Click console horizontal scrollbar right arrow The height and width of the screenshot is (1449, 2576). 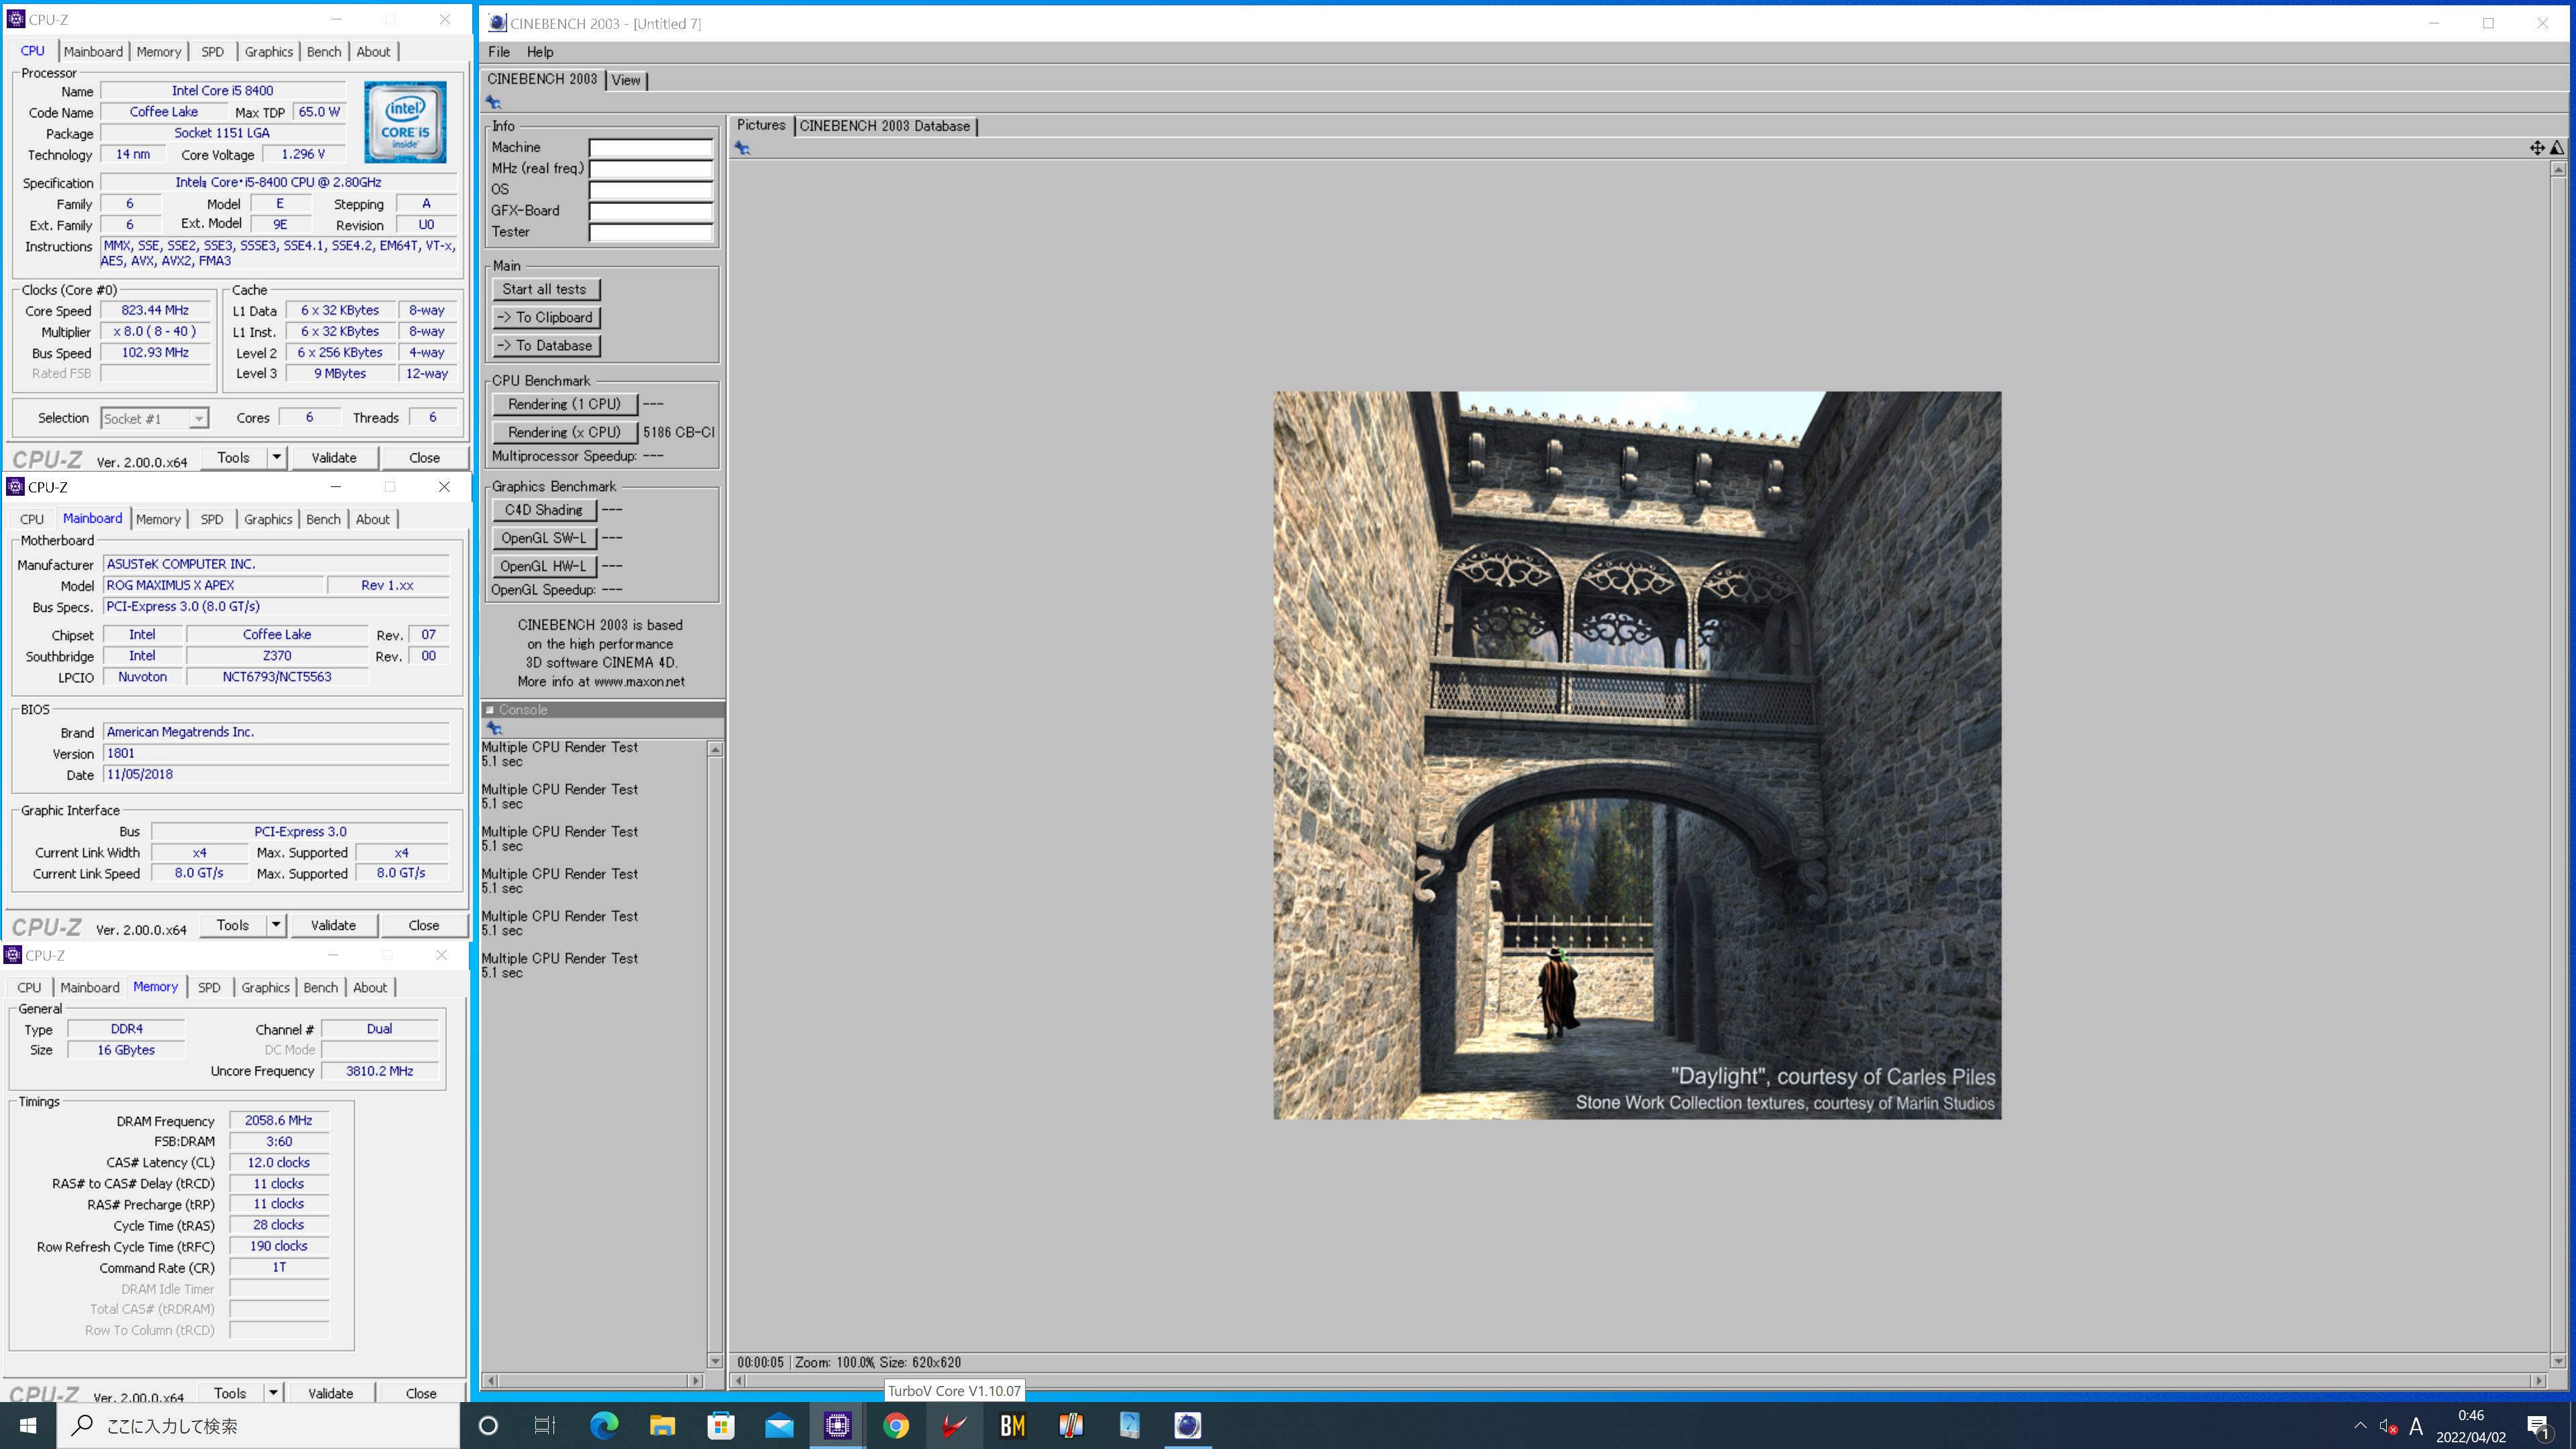(x=696, y=1380)
